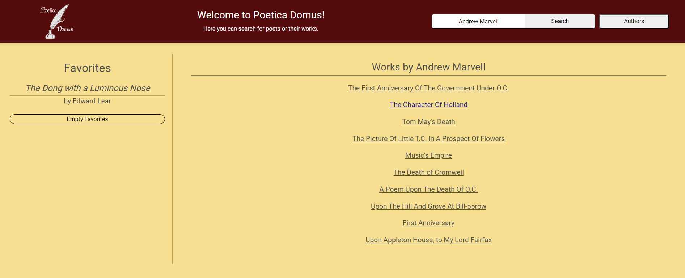
Task: Click the Favorites panel heading
Action: (87, 68)
